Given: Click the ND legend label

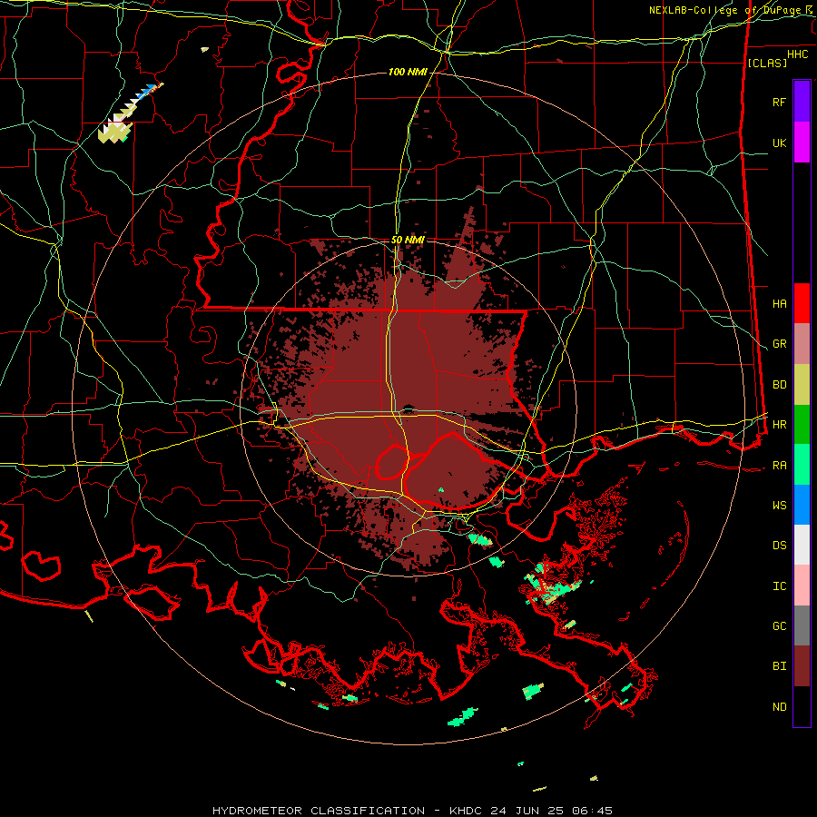Looking at the screenshot, I should (x=779, y=707).
